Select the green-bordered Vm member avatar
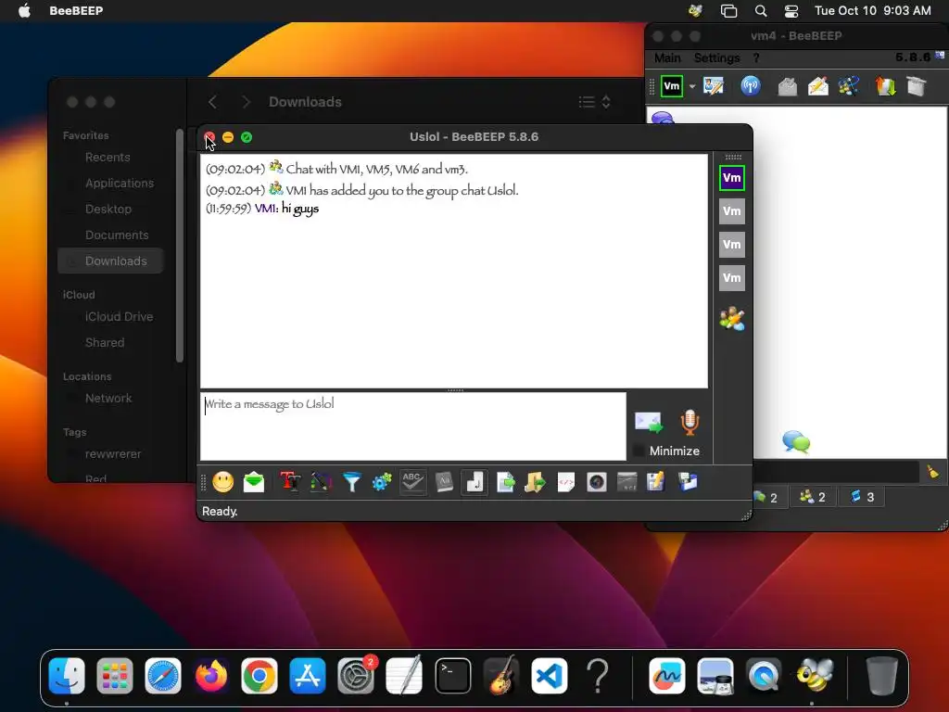The width and height of the screenshot is (949, 712). (x=732, y=178)
